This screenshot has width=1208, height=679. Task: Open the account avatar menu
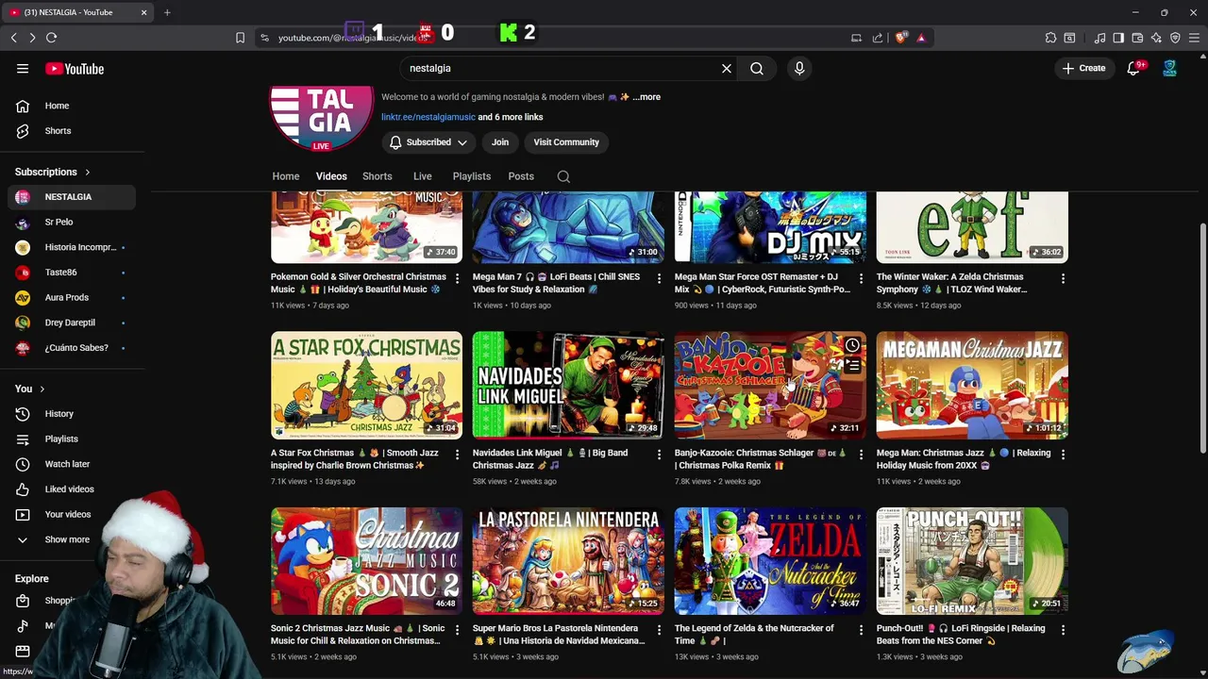pos(1169,69)
